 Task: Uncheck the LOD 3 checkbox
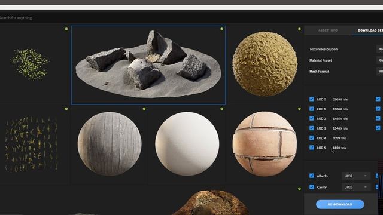click(312, 128)
